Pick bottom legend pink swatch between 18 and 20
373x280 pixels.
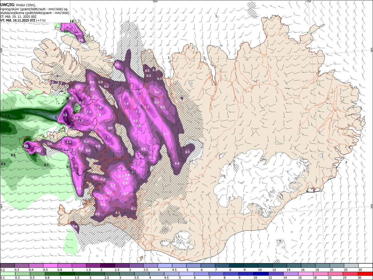tap(320, 274)
